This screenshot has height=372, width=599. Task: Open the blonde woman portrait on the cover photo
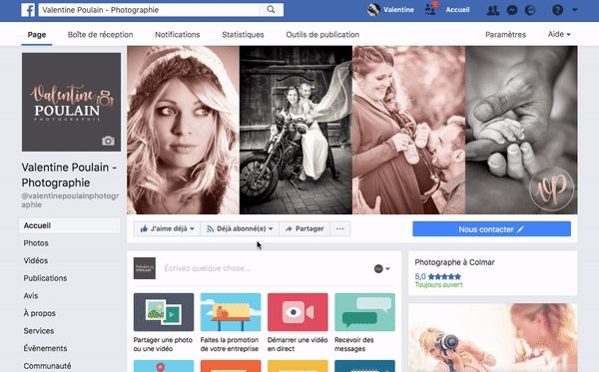[183, 130]
